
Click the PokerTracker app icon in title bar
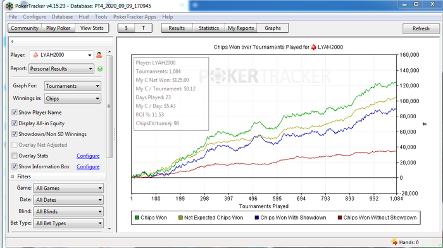[9, 6]
